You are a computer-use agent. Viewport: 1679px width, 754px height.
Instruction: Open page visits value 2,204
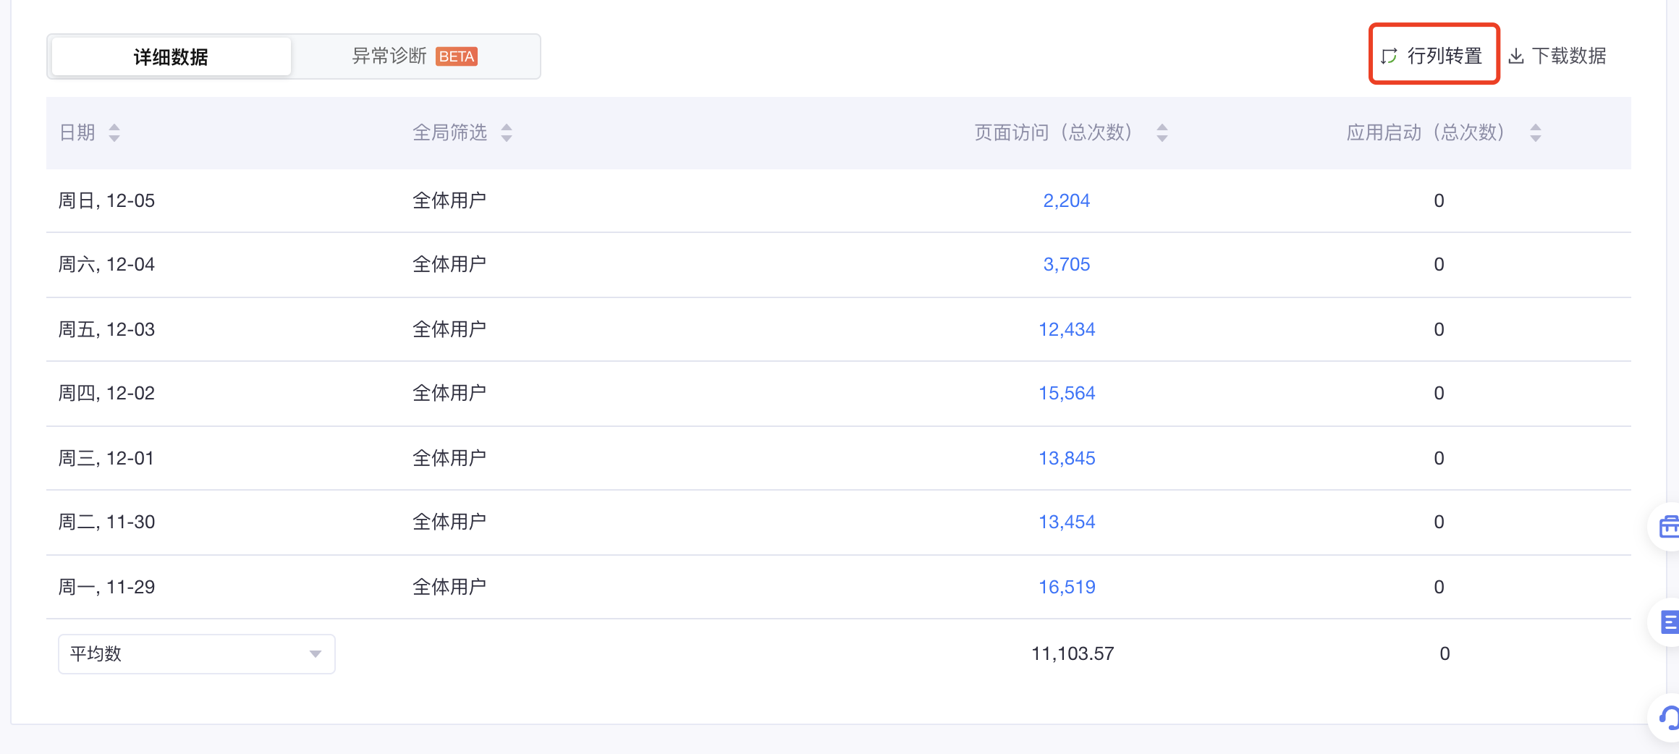pos(1066,200)
